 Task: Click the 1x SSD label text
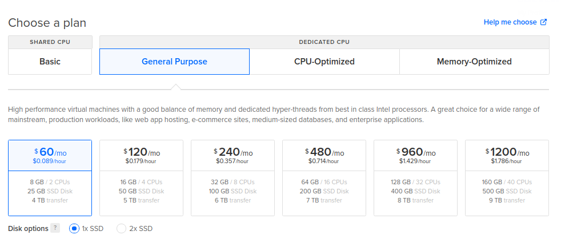pyautogui.click(x=93, y=229)
